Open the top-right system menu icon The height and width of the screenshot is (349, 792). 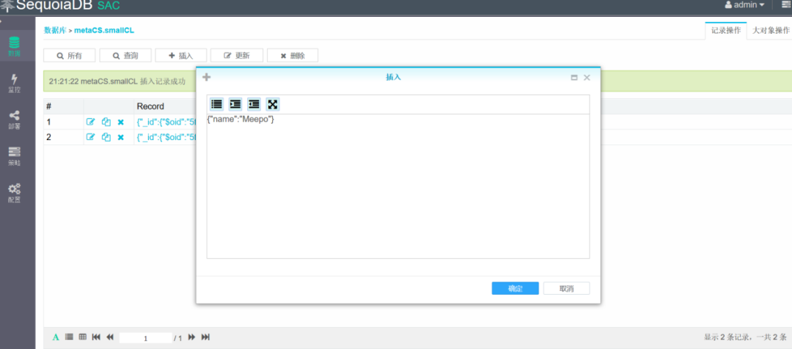coord(785,5)
